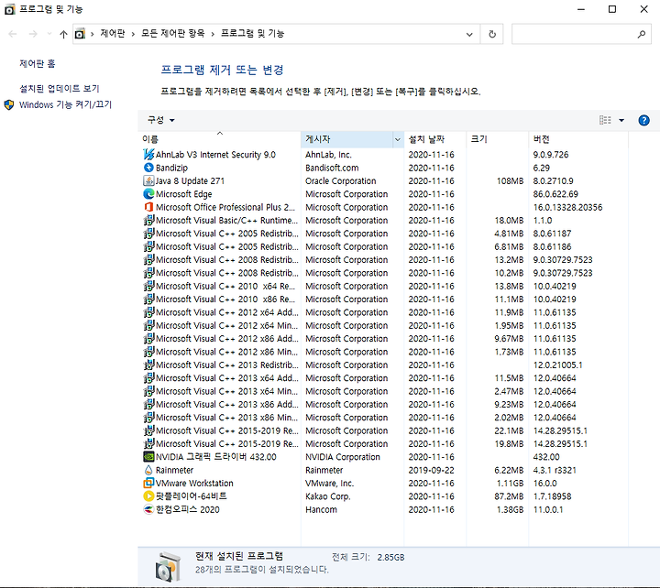
Task: Click the Hancom publisher cell
Action: coord(321,509)
